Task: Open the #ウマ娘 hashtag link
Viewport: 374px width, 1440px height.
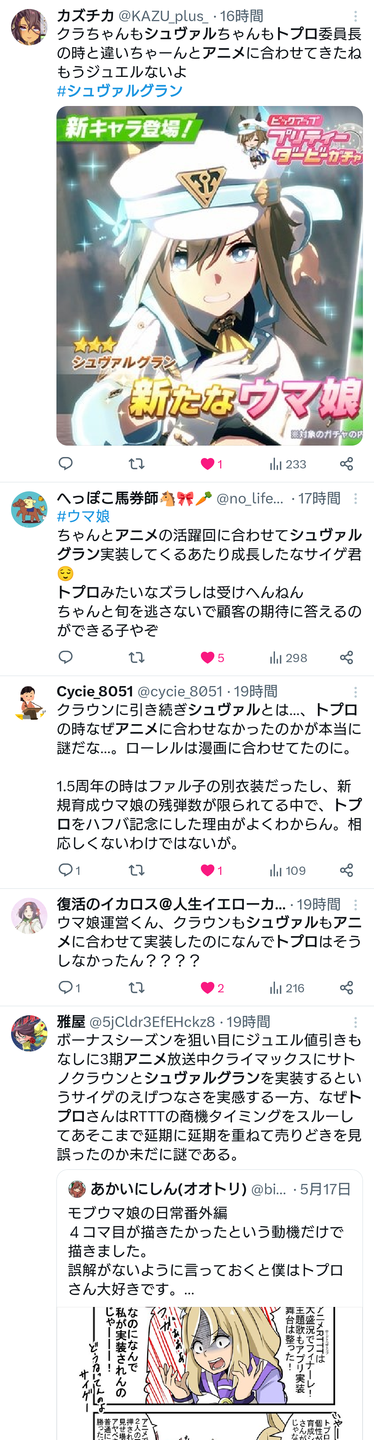Action: 84,516
